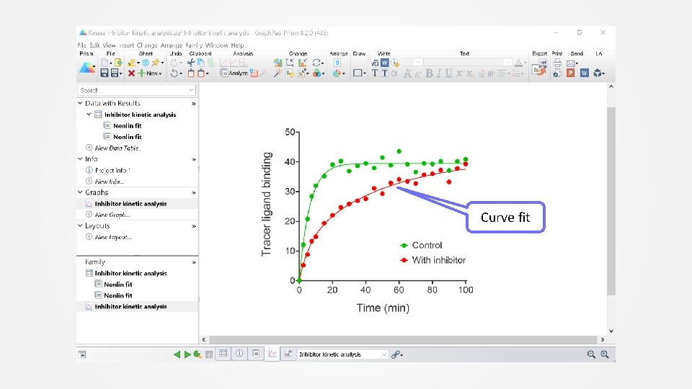
Task: Click Send to PowerPoint icon
Action: (571, 73)
